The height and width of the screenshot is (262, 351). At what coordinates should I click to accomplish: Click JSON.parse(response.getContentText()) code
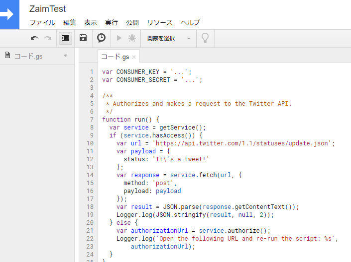pos(229,207)
